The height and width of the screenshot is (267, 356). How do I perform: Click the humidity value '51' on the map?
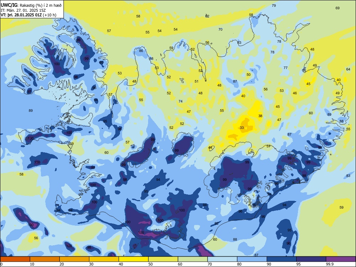coord(197,81)
